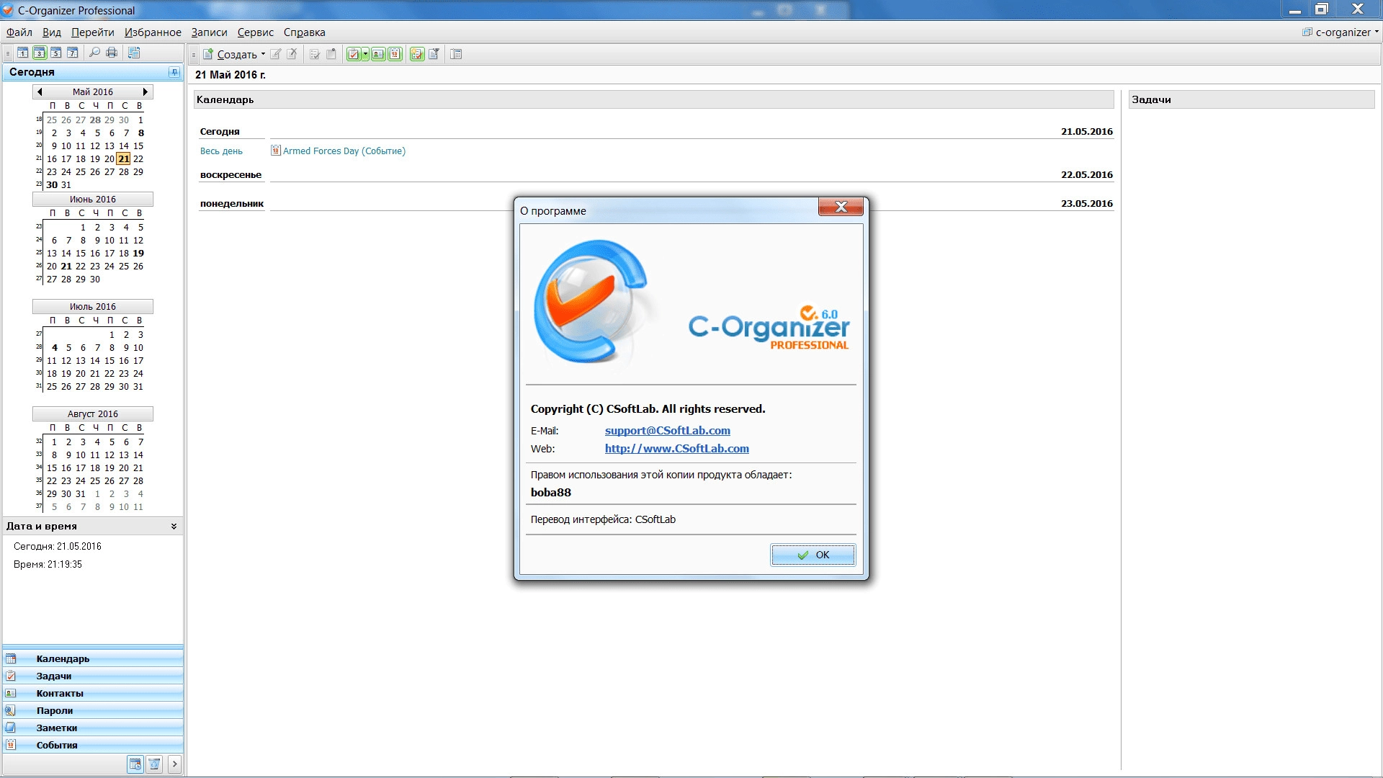The width and height of the screenshot is (1383, 778).
Task: Select bold day 30 in Май 2016
Action: click(x=52, y=185)
